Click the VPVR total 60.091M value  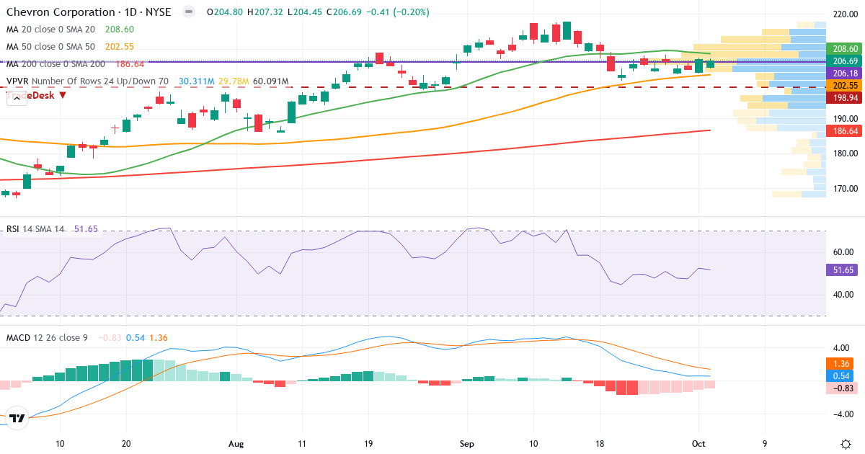[x=270, y=81]
